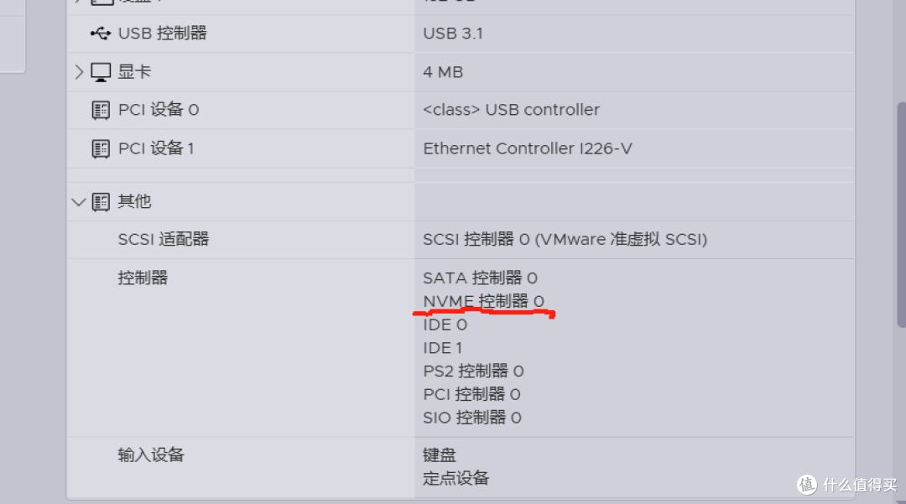This screenshot has height=504, width=906.
Task: Click the PCI 设备 0 icon
Action: tap(101, 110)
